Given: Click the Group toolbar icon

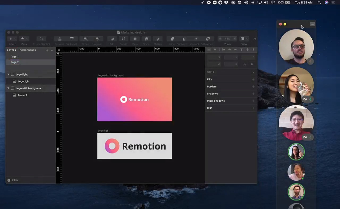Looking at the screenshot, I should coord(85,39).
